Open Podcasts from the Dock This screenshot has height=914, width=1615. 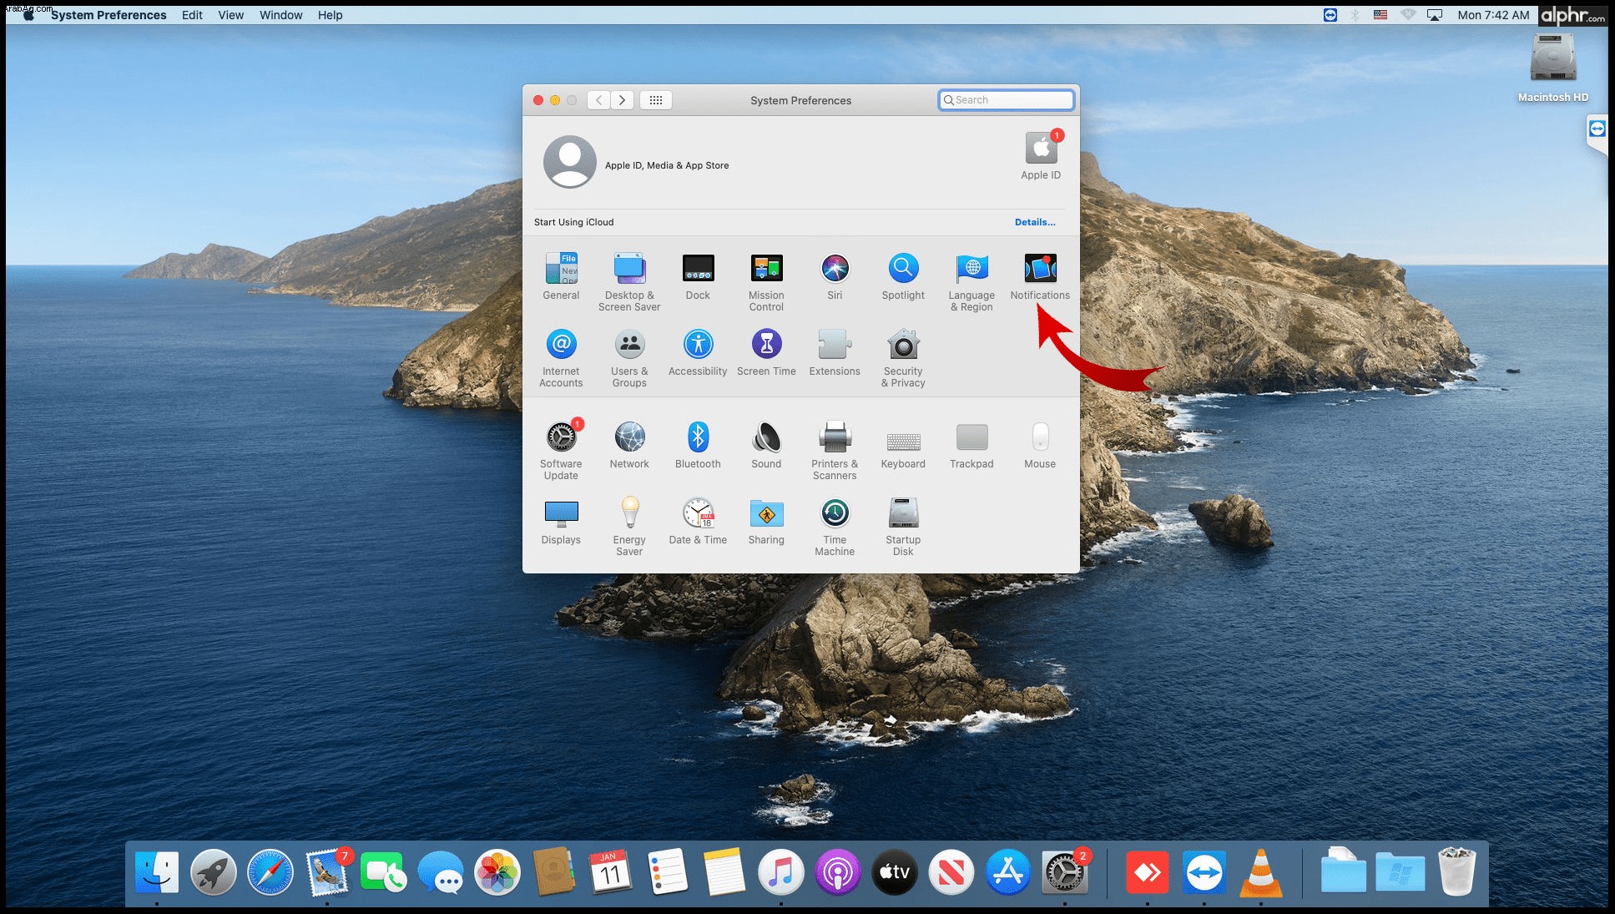(x=838, y=872)
